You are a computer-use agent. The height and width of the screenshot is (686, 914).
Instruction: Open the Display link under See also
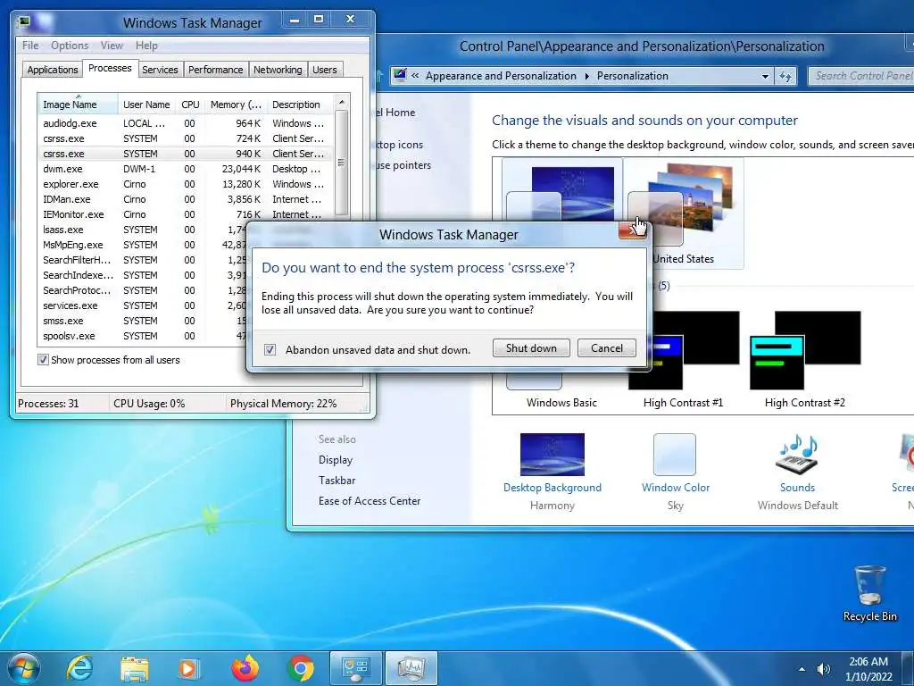pos(336,460)
